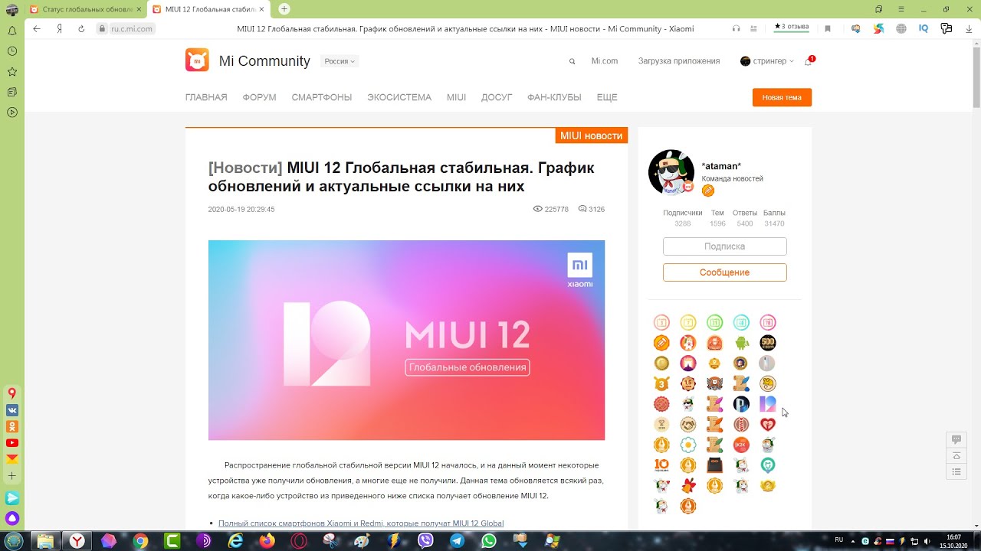
Task: Open VK shortcut in sidebar
Action: pos(12,410)
